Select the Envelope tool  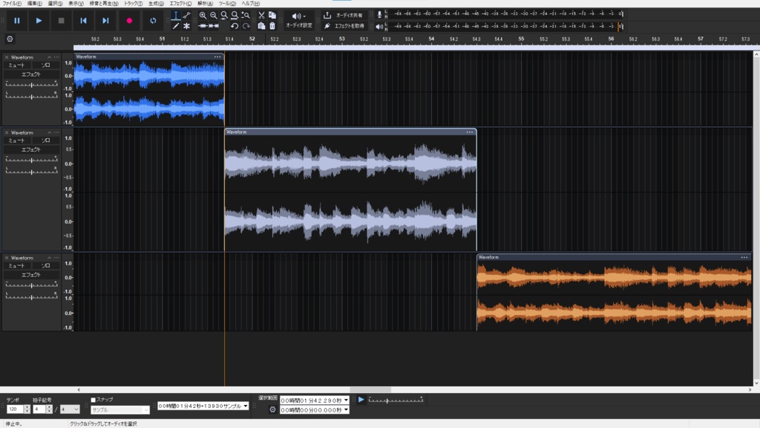[x=187, y=15]
